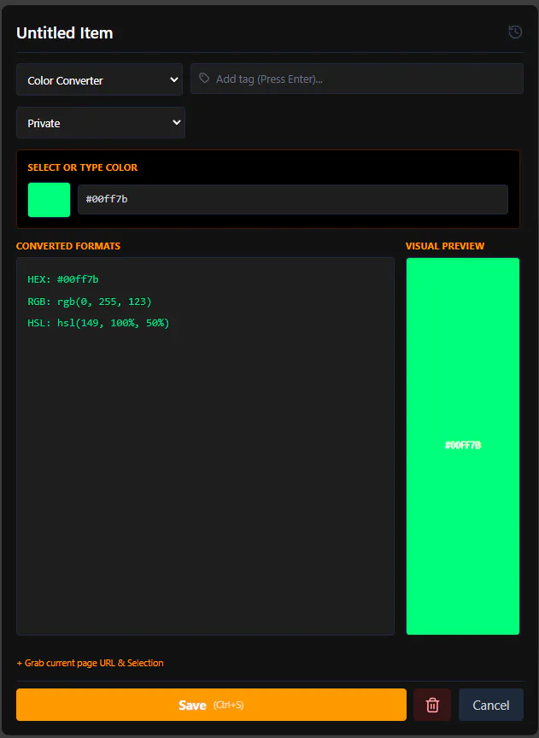Click the RGB: rgb(0, 255, 123) line
The image size is (539, 738).
point(90,302)
